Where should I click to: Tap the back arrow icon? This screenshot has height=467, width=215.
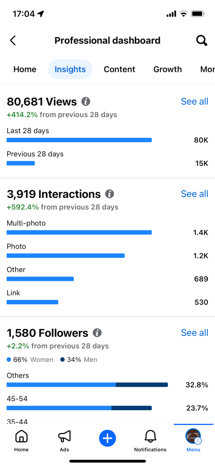[x=13, y=40]
